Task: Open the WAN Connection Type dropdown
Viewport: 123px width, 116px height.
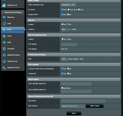Action: point(68,5)
